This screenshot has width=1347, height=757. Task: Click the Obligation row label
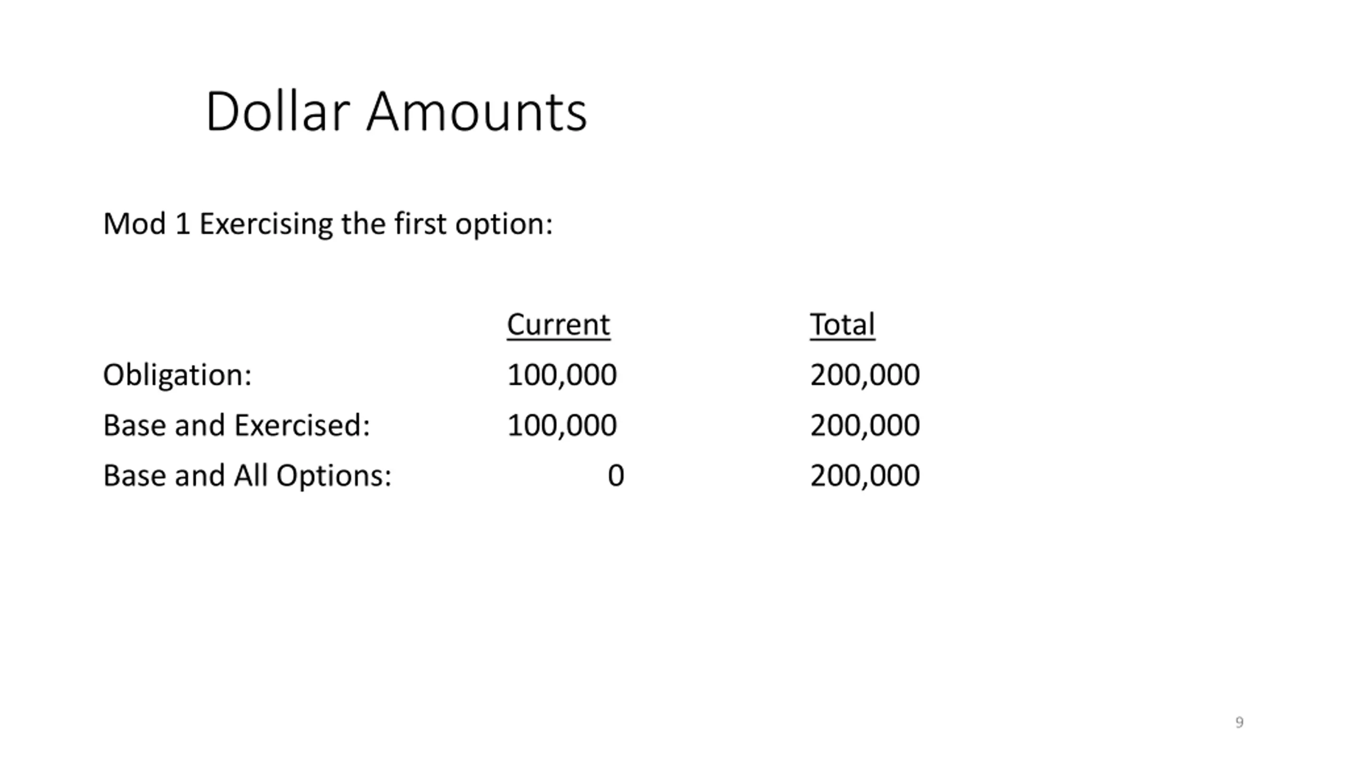point(177,375)
